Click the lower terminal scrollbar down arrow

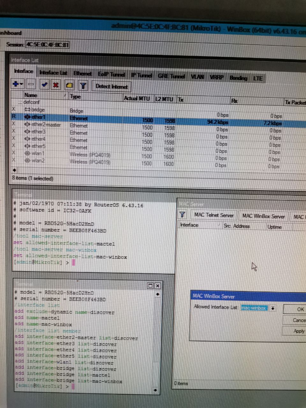(156, 390)
